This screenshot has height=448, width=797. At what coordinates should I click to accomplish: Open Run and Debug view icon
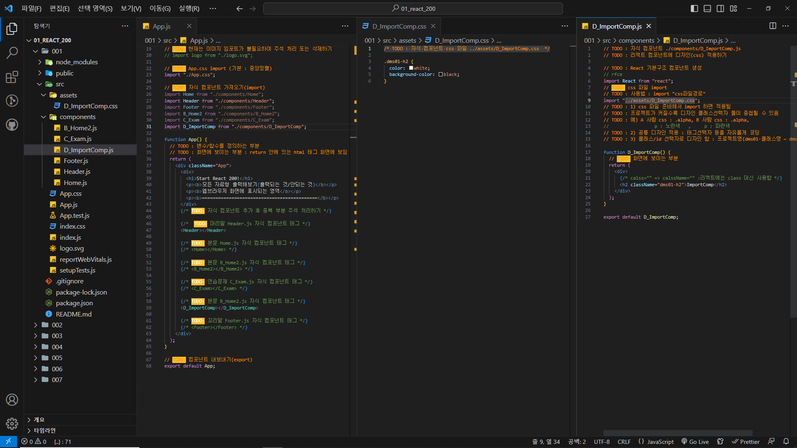(x=12, y=101)
